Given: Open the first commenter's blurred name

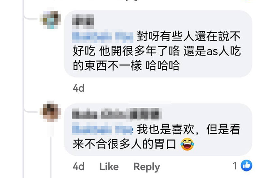Looking at the screenshot, I should (x=83, y=21).
